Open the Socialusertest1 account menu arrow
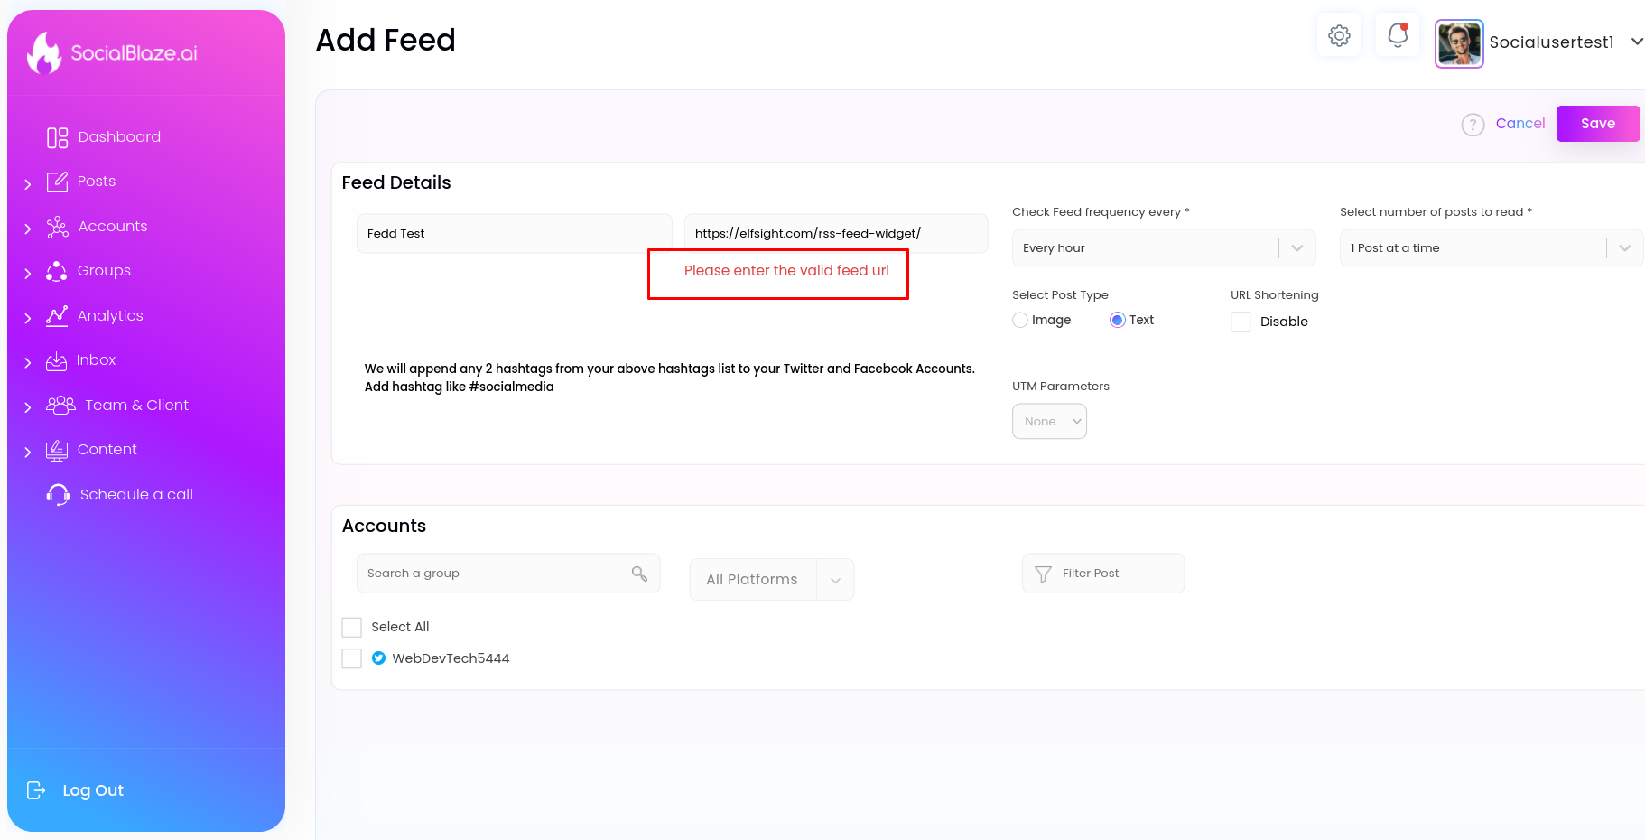The image size is (1645, 840). pyautogui.click(x=1637, y=42)
